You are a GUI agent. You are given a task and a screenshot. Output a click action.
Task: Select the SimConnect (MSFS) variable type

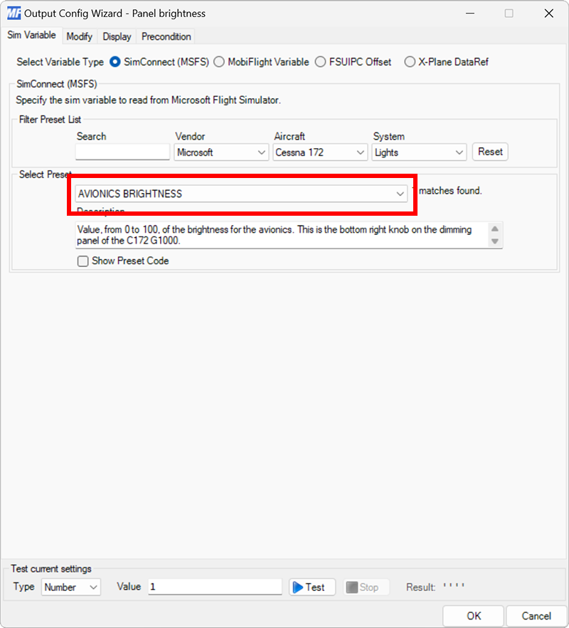[115, 62]
